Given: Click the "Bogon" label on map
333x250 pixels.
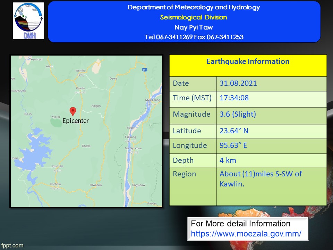Looking at the screenshot, I should [131, 128].
